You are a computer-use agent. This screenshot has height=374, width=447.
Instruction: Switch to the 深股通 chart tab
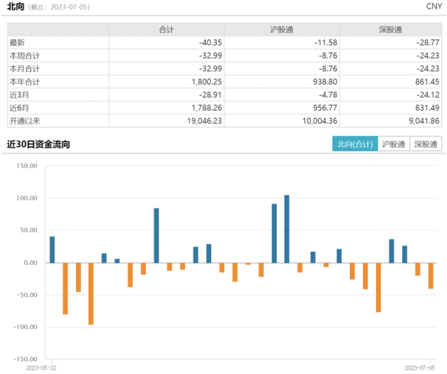(x=426, y=144)
